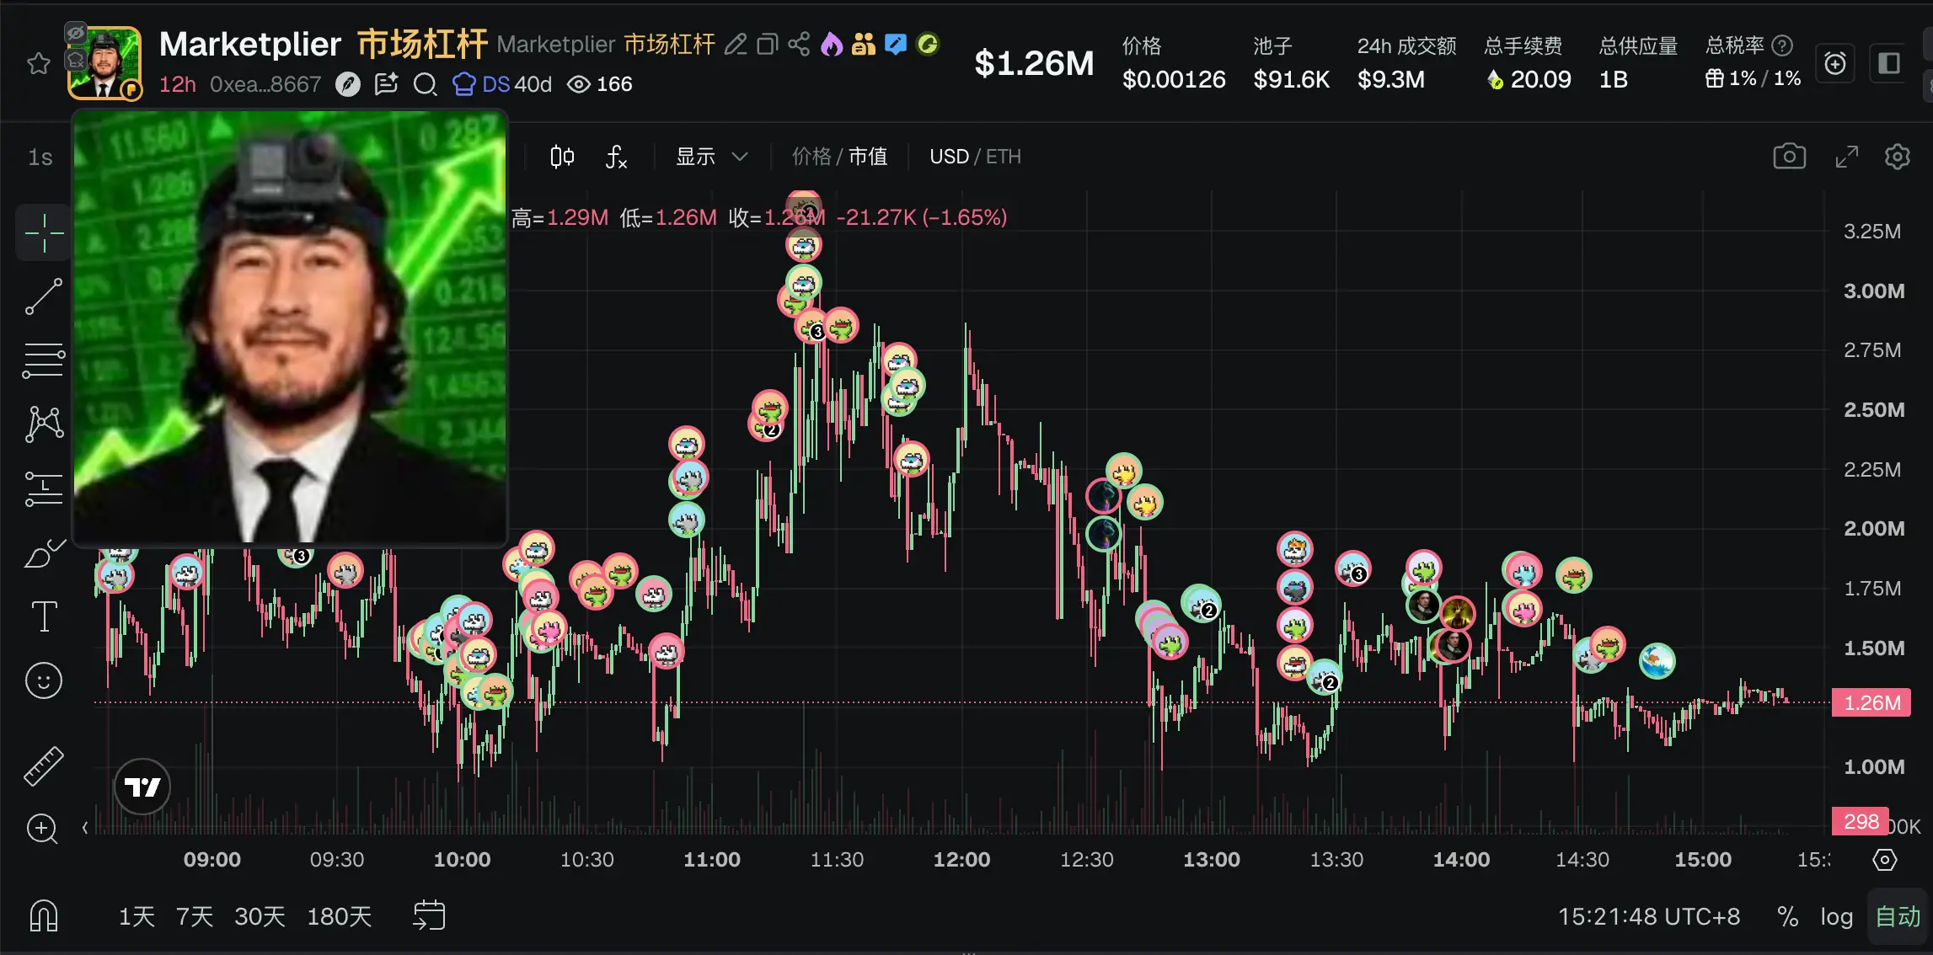Open the candlestick chart type selector

click(562, 157)
